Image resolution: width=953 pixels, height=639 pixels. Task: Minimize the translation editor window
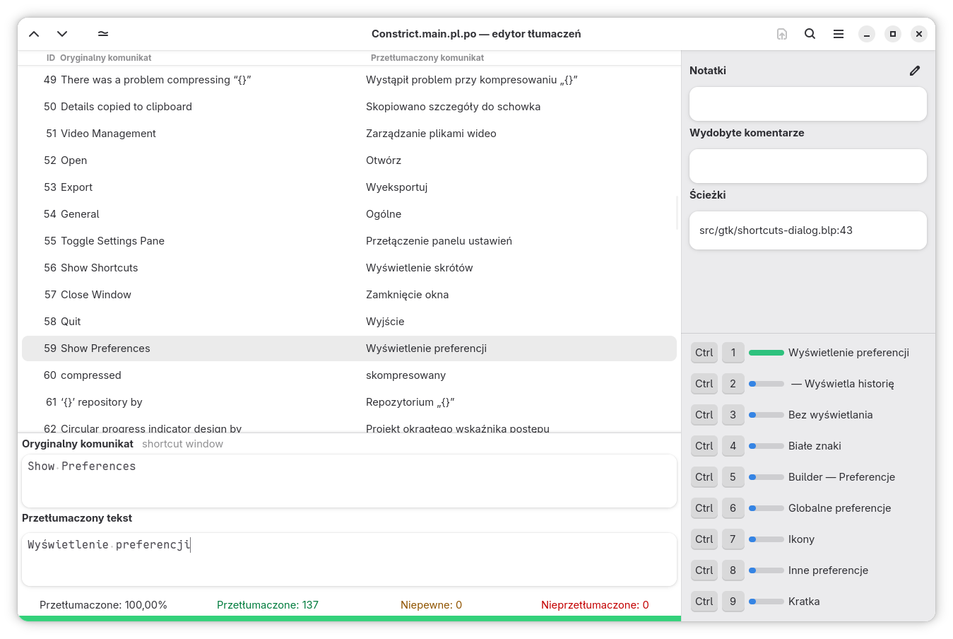(867, 34)
